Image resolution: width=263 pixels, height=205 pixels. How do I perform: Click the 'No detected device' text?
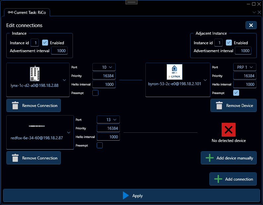(x=229, y=141)
